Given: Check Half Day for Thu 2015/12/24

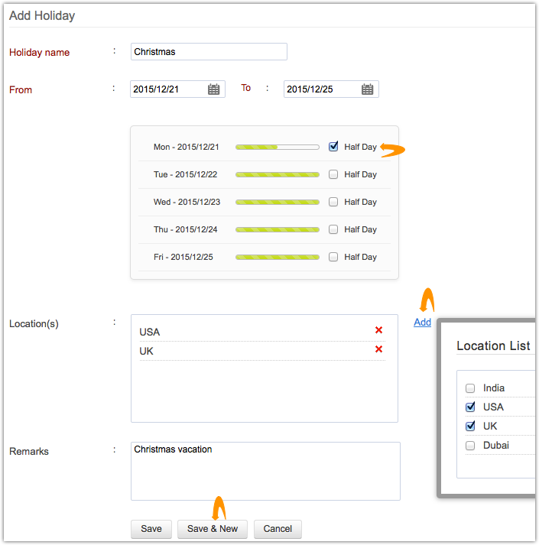Looking at the screenshot, I should (333, 229).
